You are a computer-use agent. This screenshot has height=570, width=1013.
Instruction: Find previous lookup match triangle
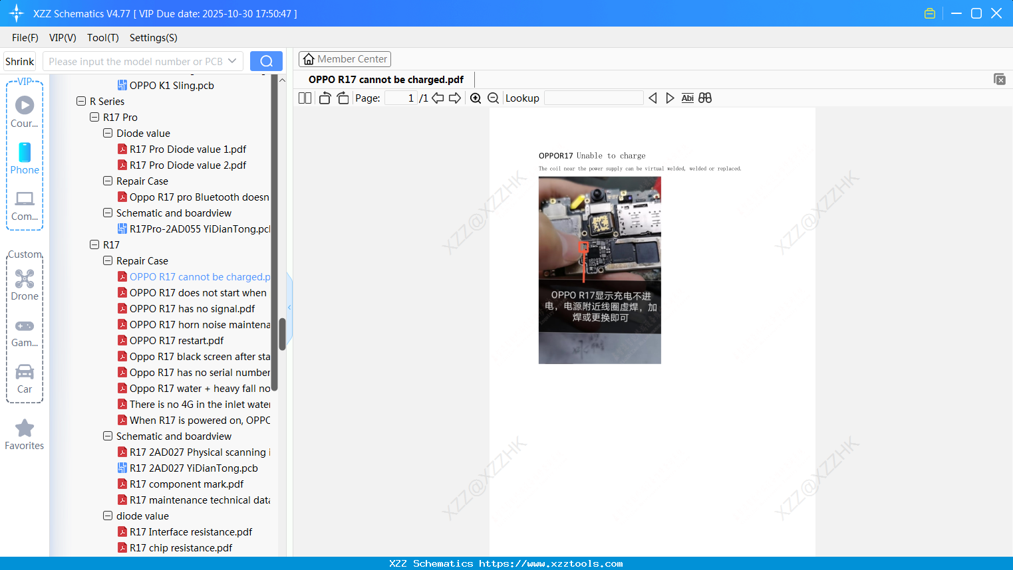[652, 98]
